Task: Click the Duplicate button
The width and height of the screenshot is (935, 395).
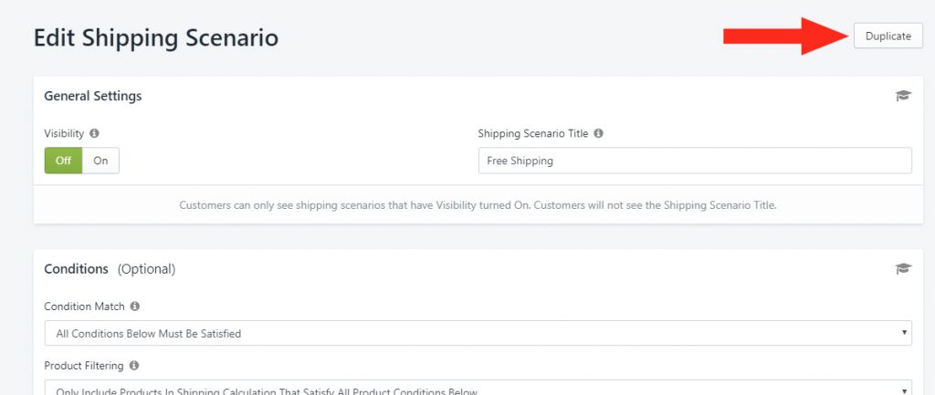Action: click(888, 36)
